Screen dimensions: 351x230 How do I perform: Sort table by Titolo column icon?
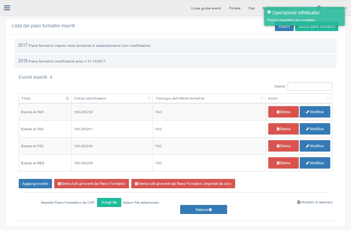click(x=67, y=98)
